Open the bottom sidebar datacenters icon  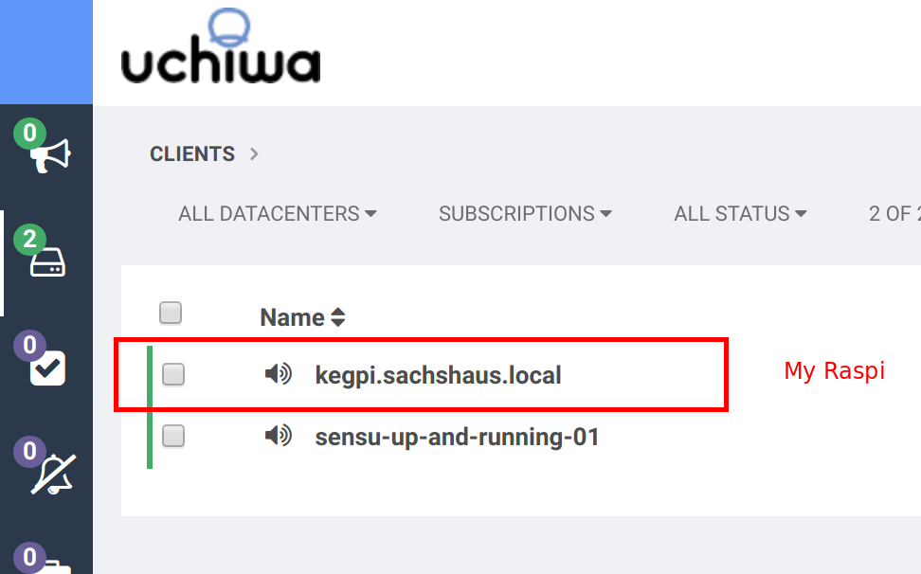pos(52,568)
